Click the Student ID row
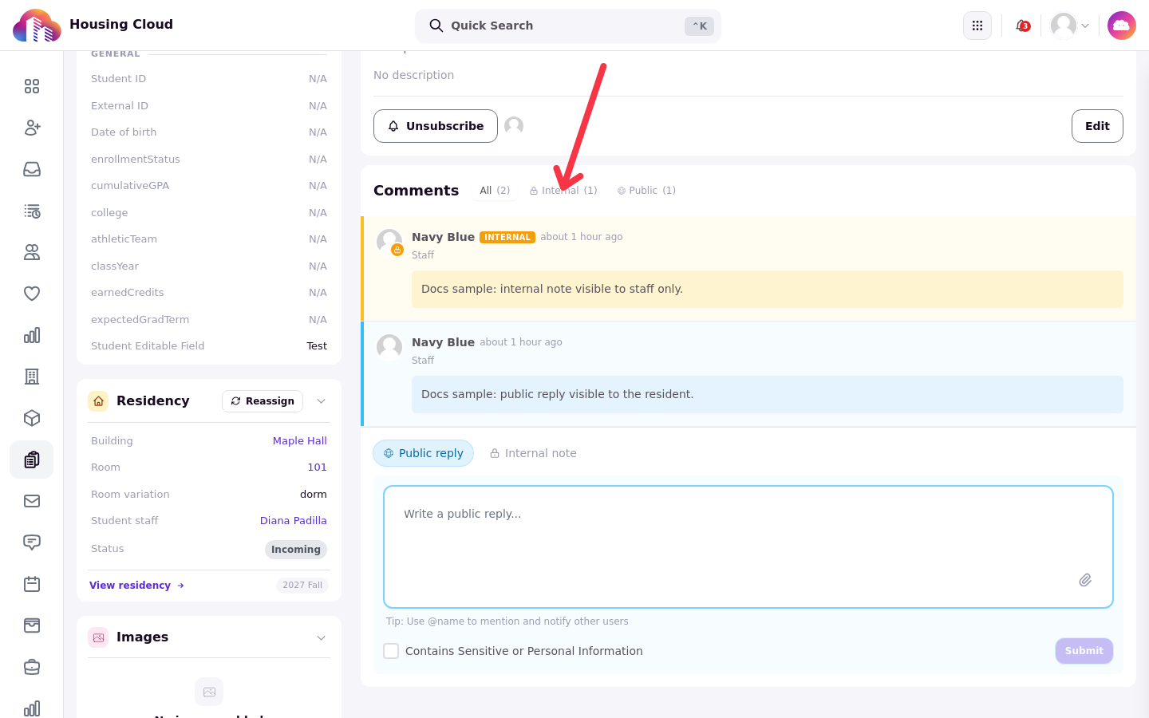This screenshot has width=1149, height=718. [x=209, y=79]
